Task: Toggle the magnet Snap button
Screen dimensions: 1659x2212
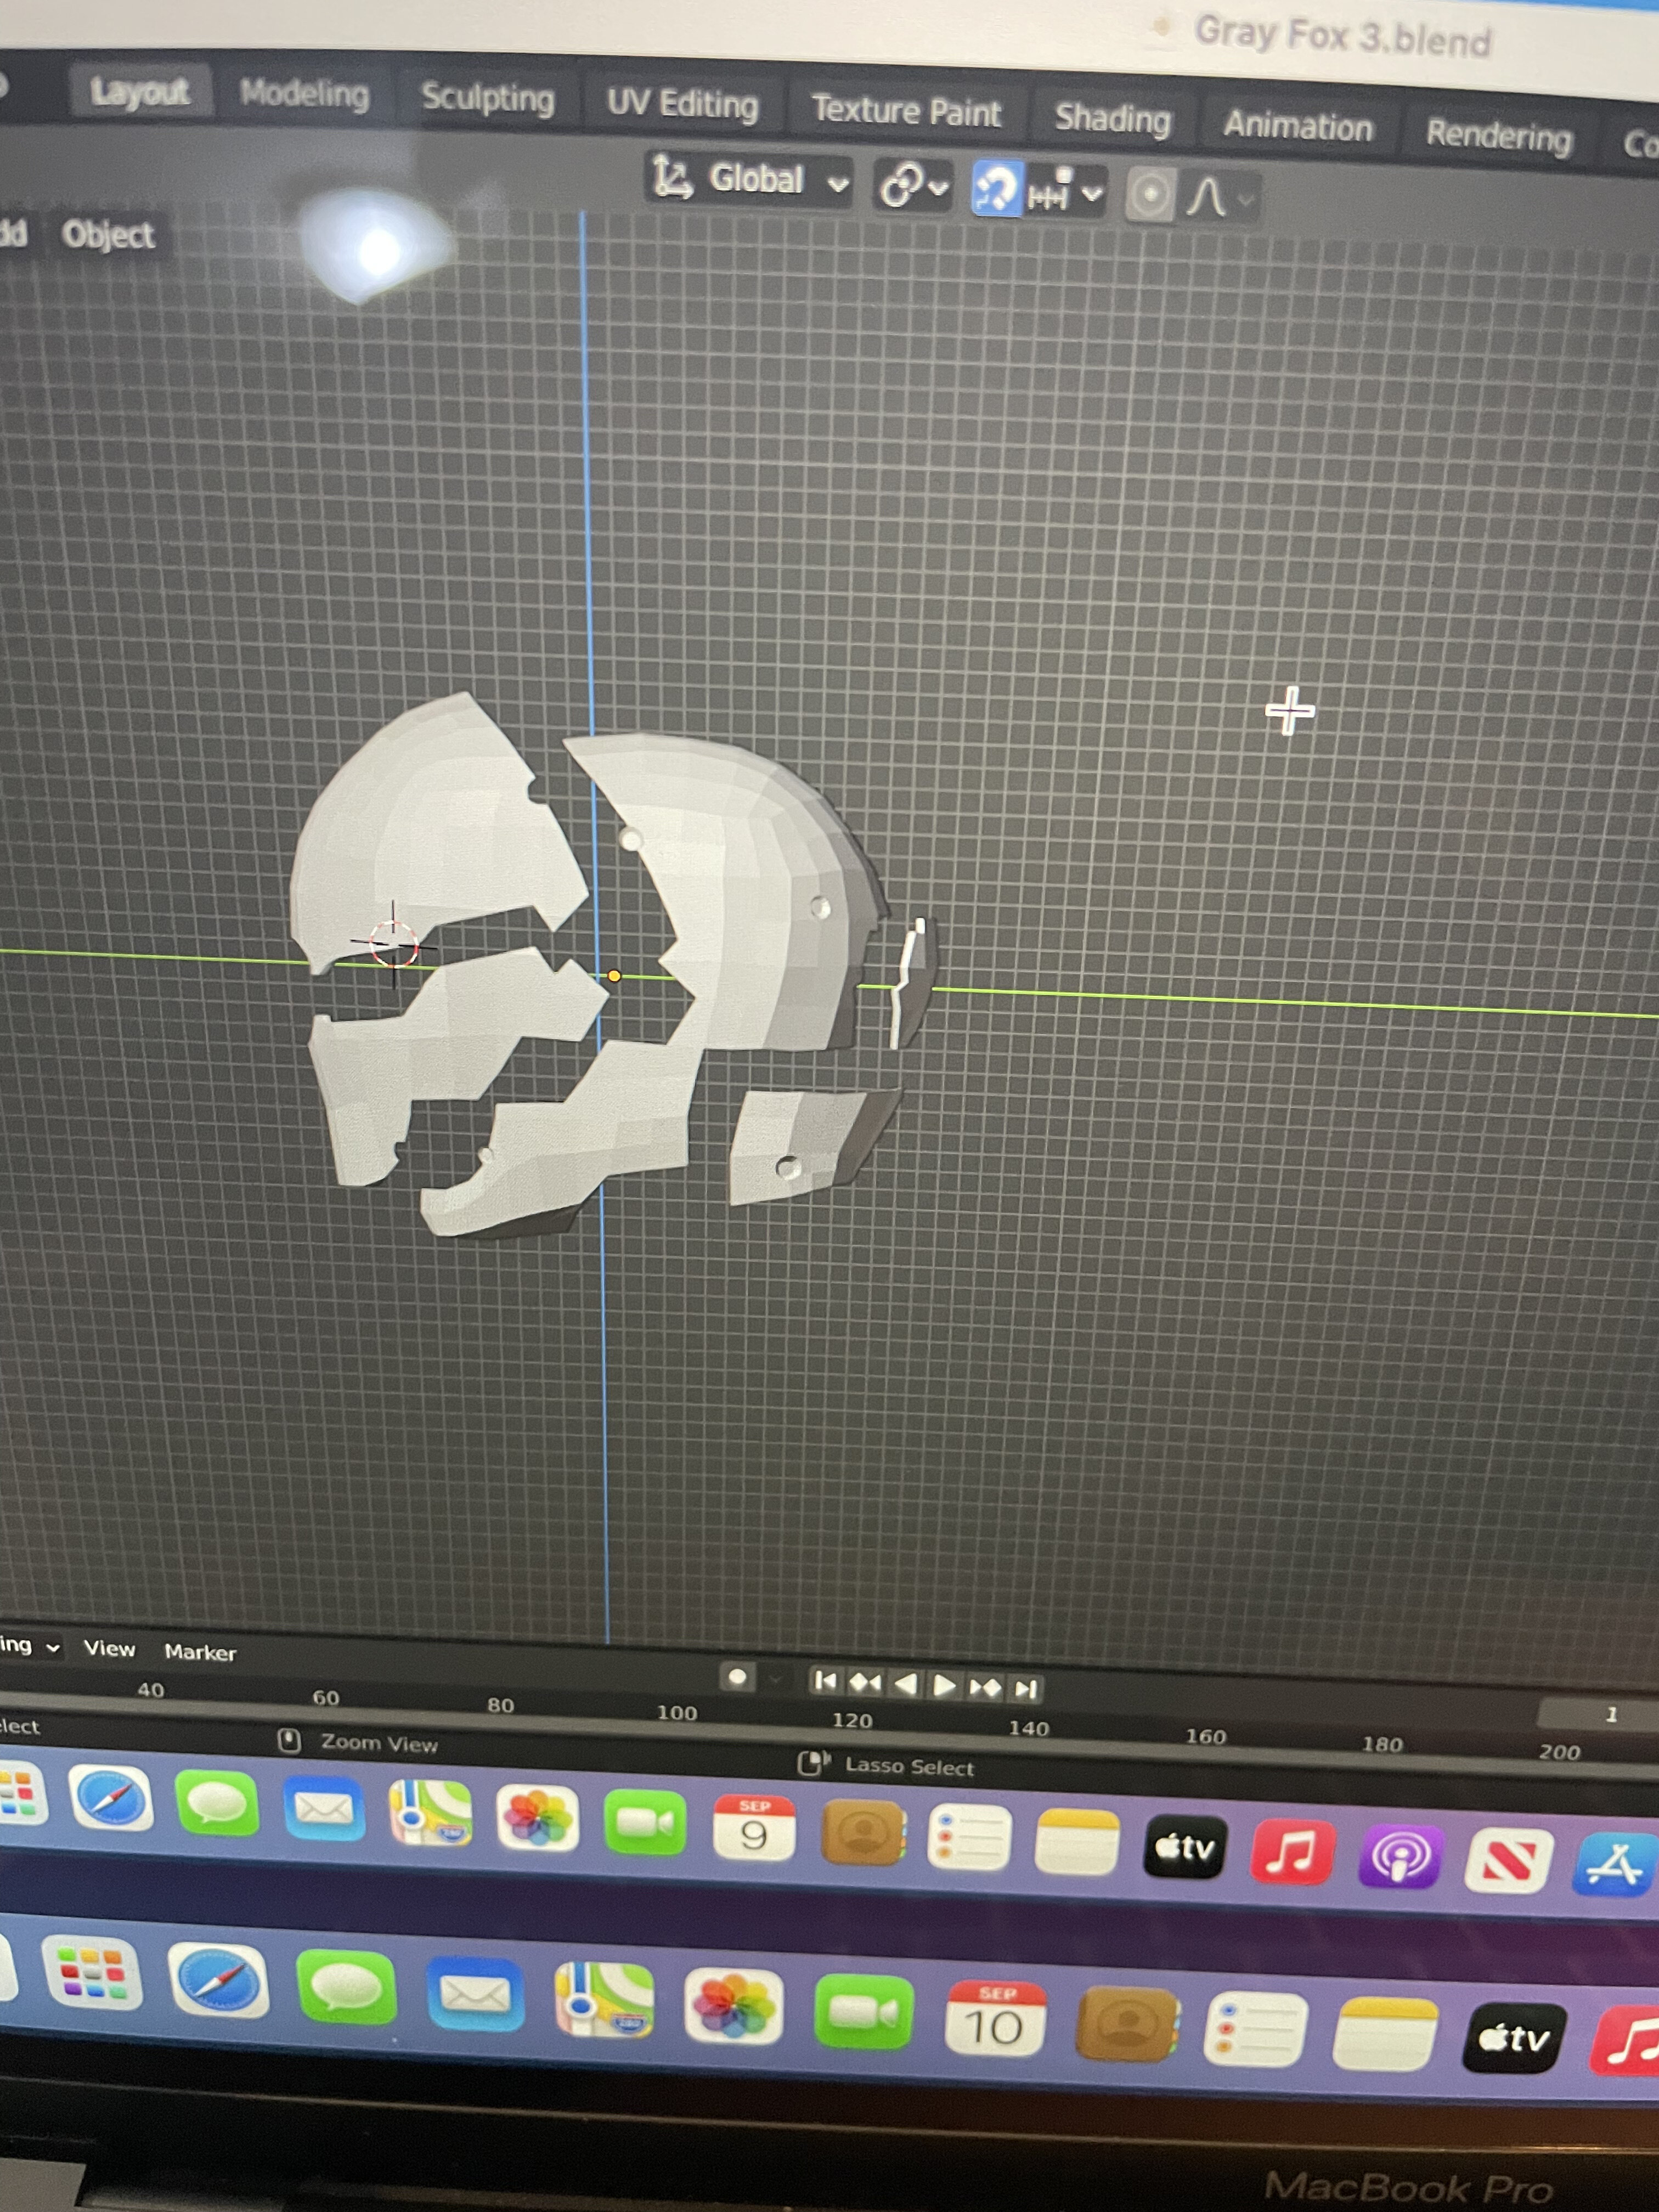Action: 996,187
